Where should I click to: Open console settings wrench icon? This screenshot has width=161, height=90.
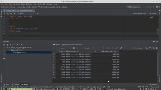(x=14, y=13)
